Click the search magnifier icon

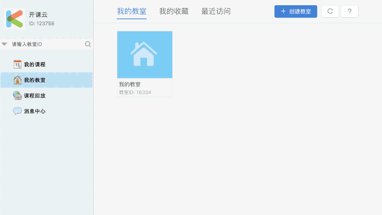click(88, 44)
